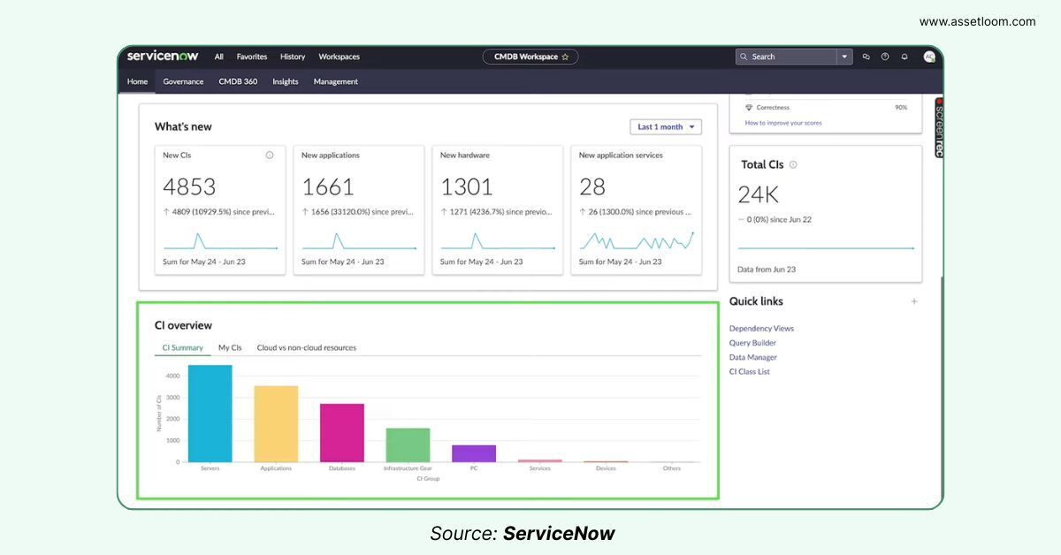Viewport: 1061px width, 555px height.
Task: Open the chat conversations icon
Action: click(866, 57)
